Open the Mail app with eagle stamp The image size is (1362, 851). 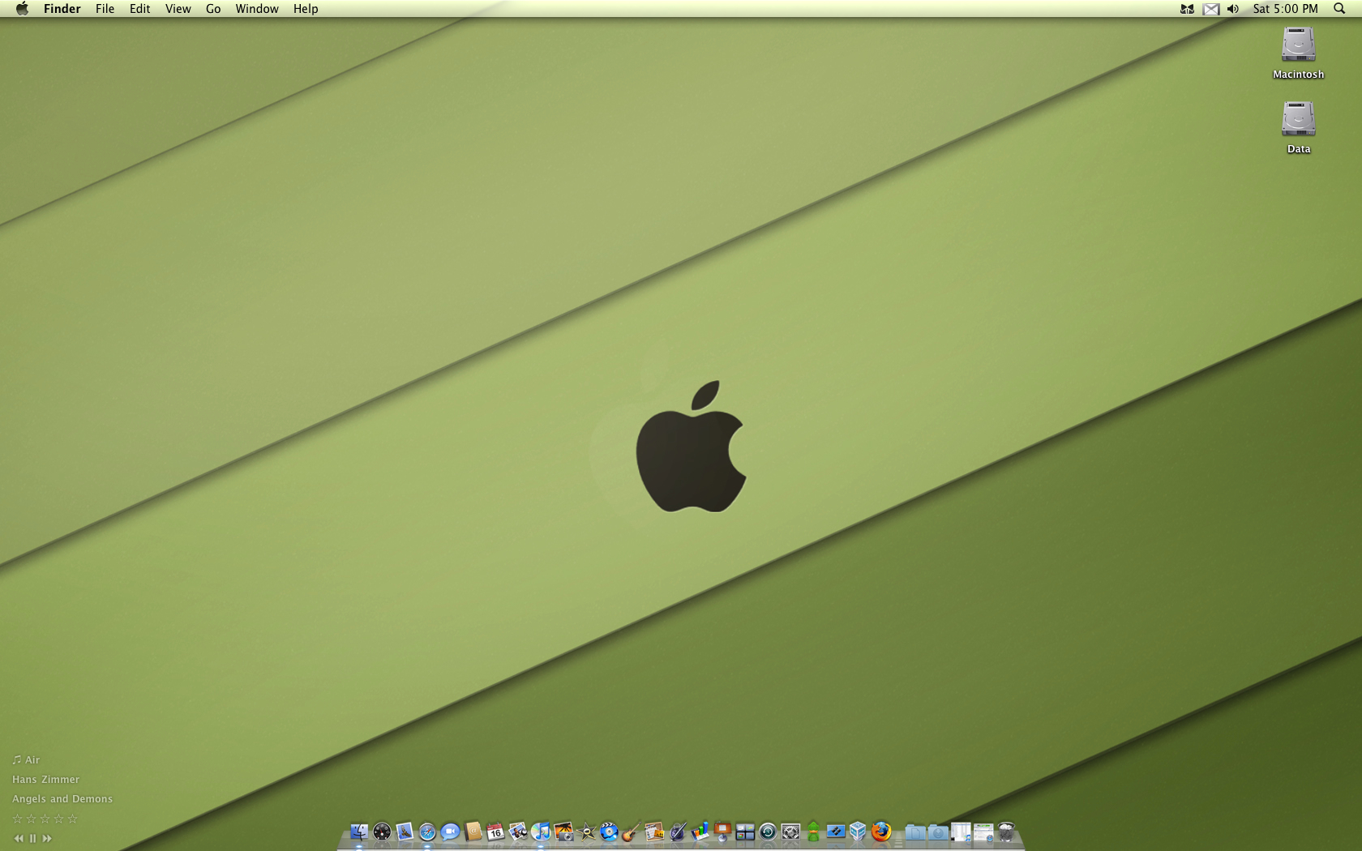click(x=405, y=832)
